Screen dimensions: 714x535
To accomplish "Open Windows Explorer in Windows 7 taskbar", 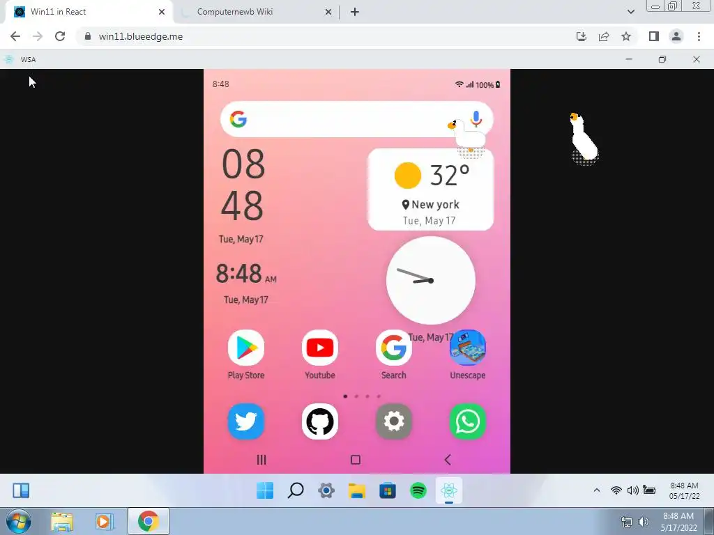I will pyautogui.click(x=62, y=522).
